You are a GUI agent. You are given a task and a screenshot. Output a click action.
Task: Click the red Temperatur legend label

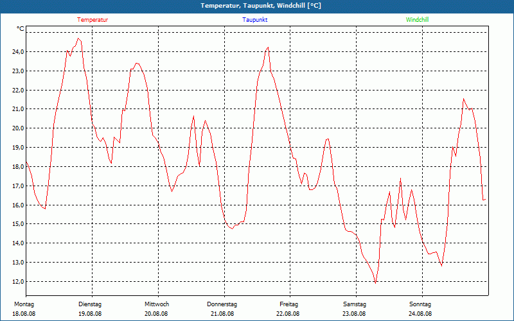pos(93,20)
